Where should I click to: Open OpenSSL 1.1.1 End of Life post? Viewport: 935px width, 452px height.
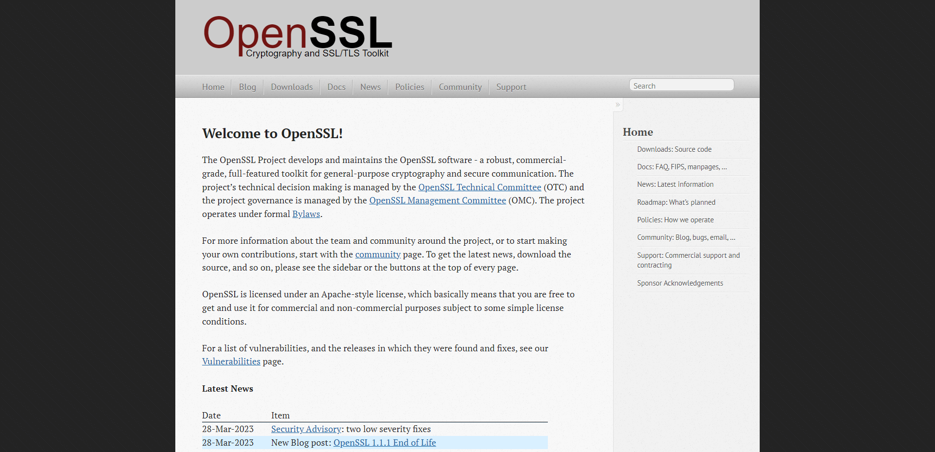pyautogui.click(x=385, y=443)
